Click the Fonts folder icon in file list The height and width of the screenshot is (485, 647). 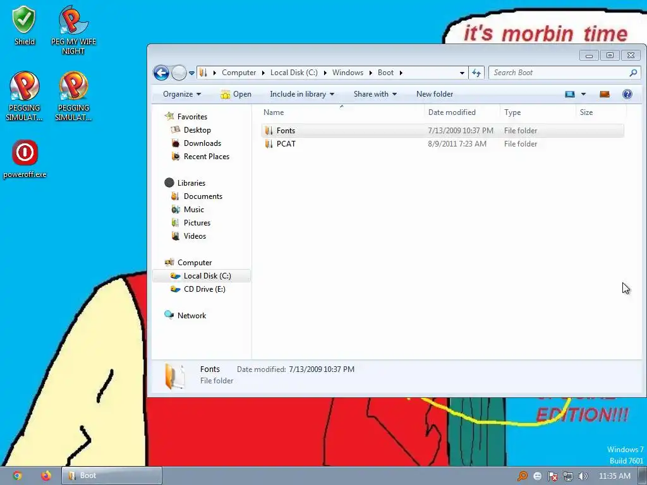pos(269,130)
